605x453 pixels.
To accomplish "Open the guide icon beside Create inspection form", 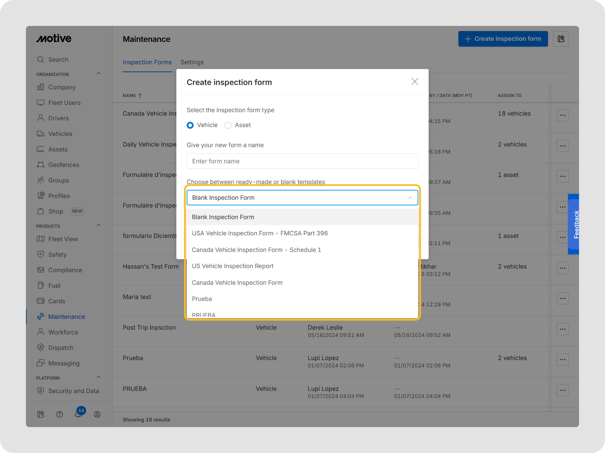I will [x=561, y=39].
